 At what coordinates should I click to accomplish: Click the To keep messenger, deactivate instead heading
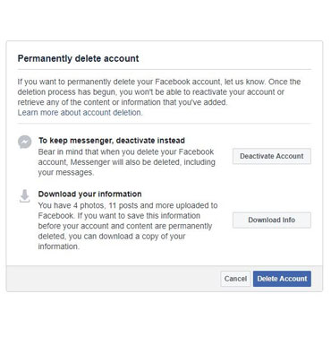tap(112, 141)
